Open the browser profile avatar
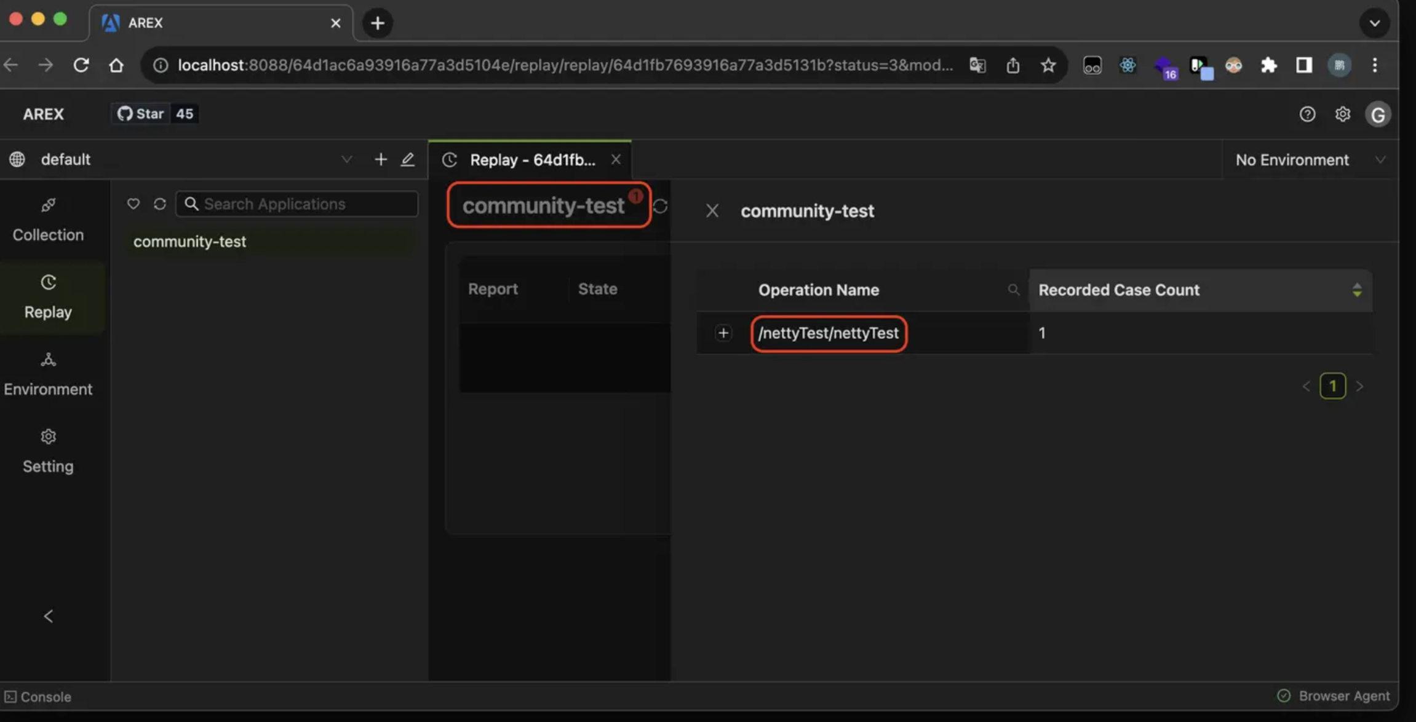Image resolution: width=1416 pixels, height=722 pixels. [1339, 65]
